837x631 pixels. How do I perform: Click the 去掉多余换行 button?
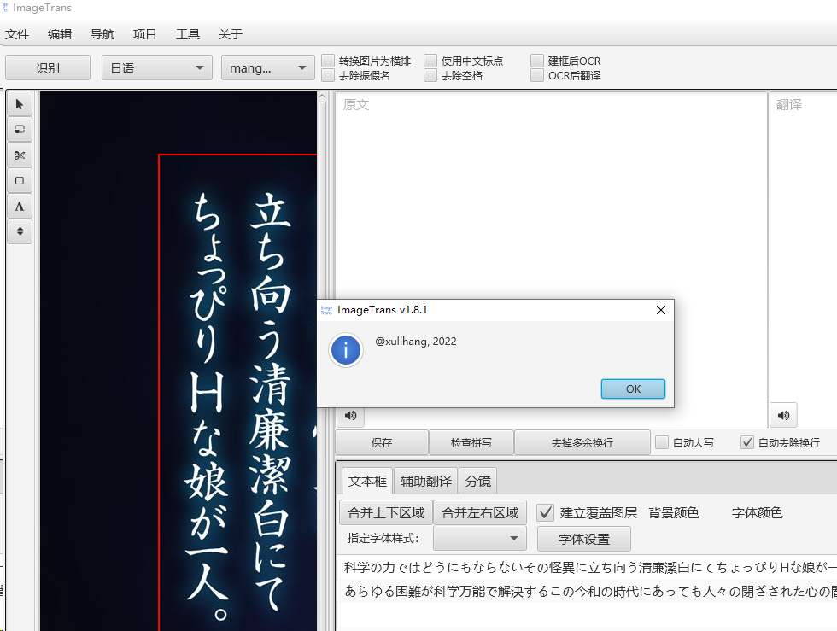click(582, 442)
